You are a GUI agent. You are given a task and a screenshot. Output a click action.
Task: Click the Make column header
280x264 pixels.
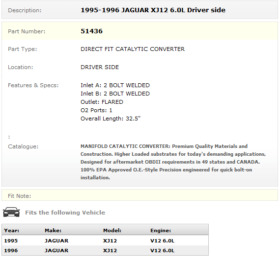pos(53,231)
